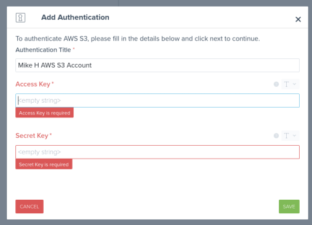Click the keyhole authentication icon

[x=20, y=18]
